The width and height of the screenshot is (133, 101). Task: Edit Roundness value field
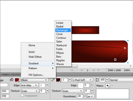click(80, 96)
